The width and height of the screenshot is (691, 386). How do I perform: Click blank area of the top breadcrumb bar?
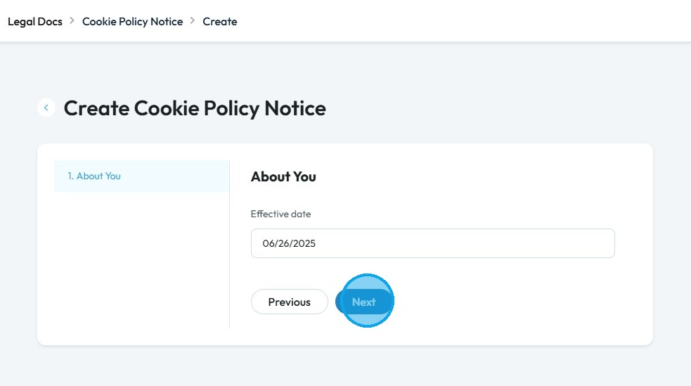[457, 21]
